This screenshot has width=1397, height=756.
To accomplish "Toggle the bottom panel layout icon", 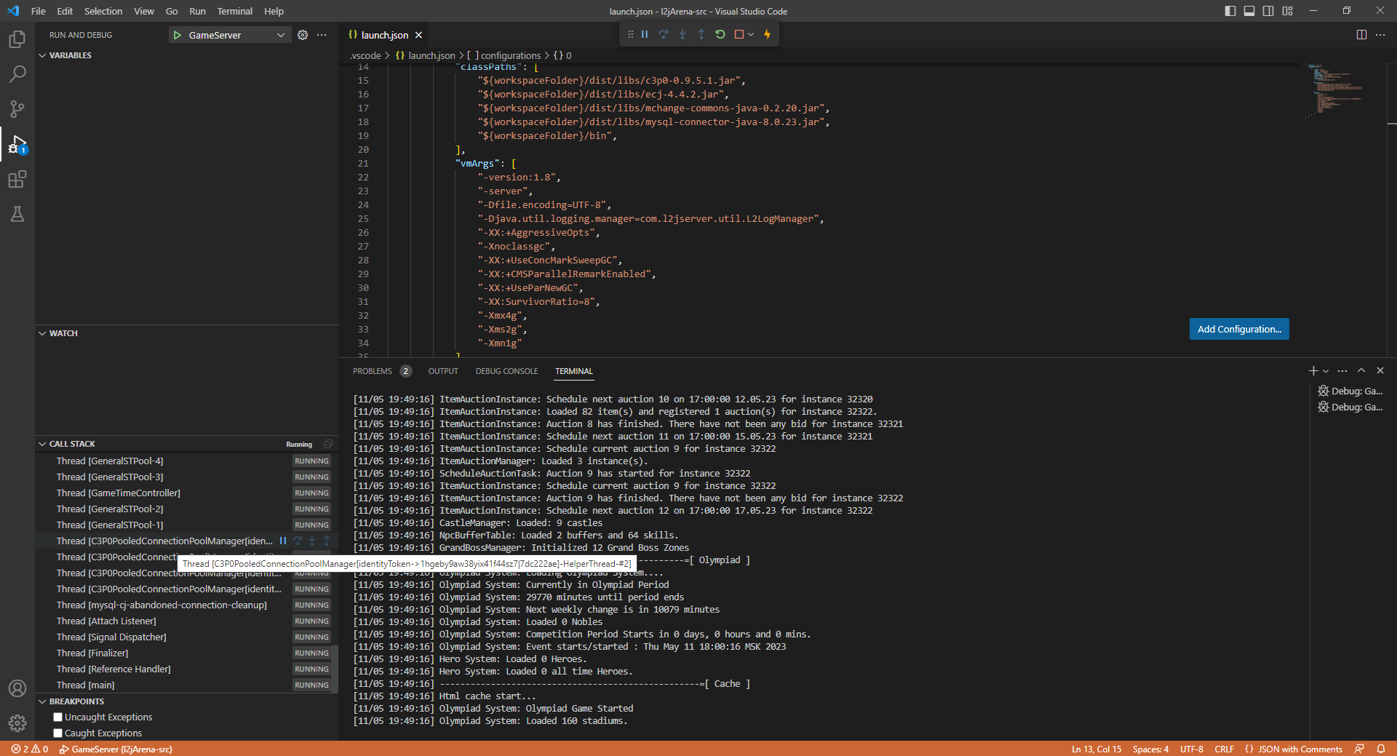I will (x=1249, y=11).
